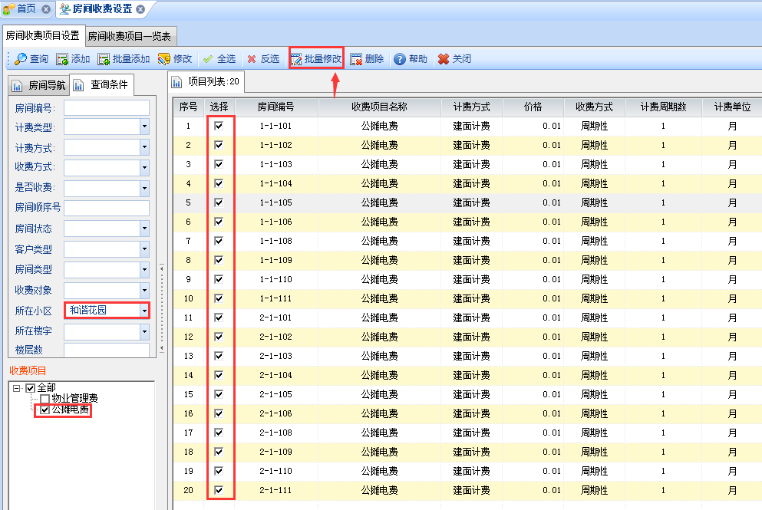Sort by the 序号 column header
Viewport: 762px width, 510px height.
[189, 107]
